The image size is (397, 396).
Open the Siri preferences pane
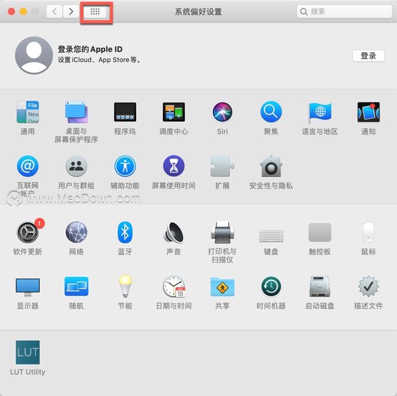(x=222, y=112)
